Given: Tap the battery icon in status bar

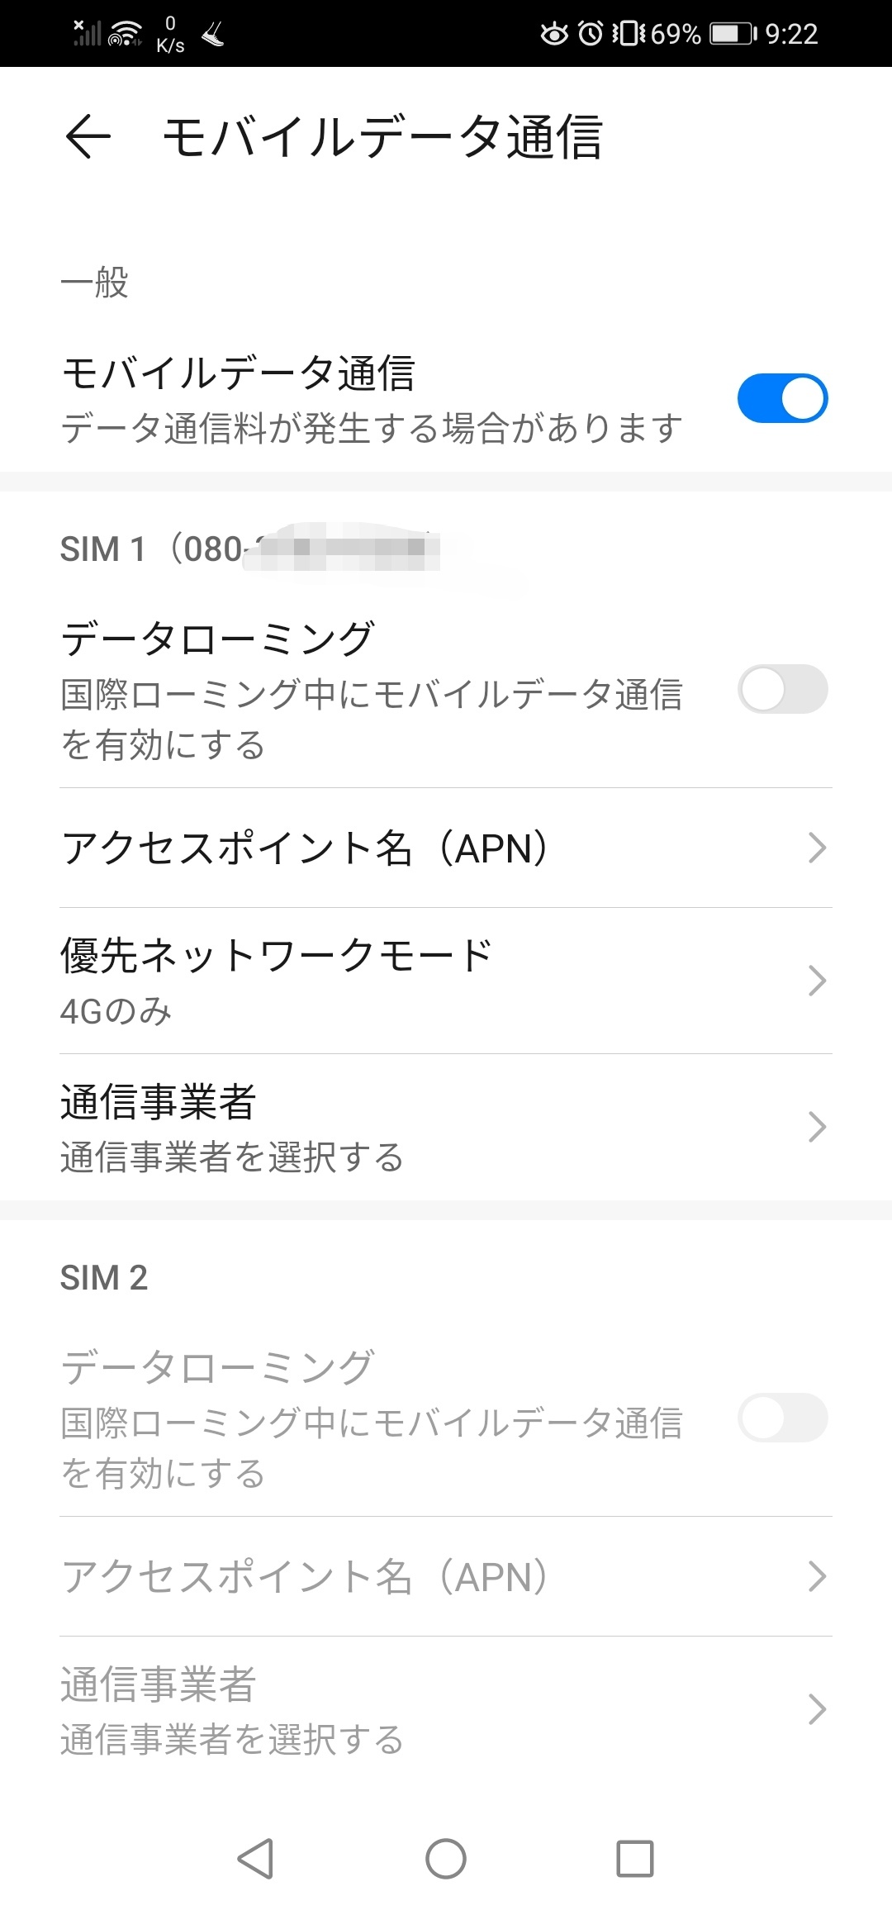Looking at the screenshot, I should [733, 34].
